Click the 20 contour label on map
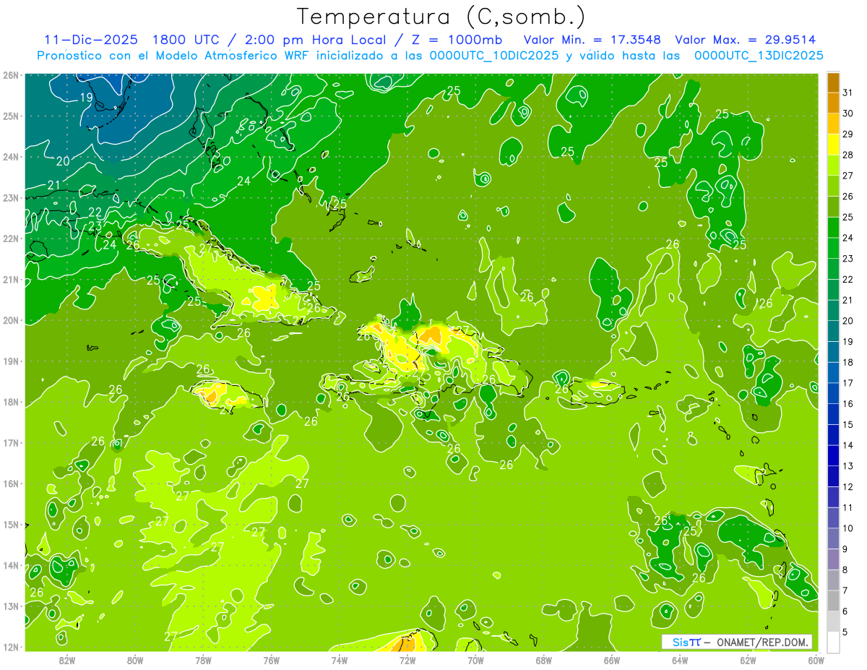The image size is (867, 670). click(x=64, y=161)
